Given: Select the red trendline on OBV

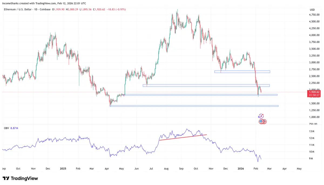Looking at the screenshot, I should click(183, 137).
